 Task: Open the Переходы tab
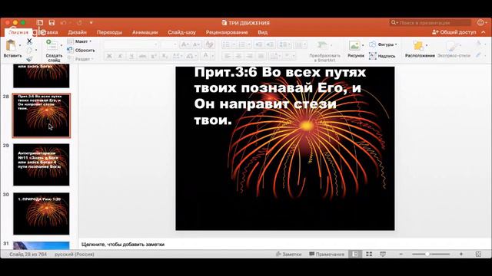(x=109, y=32)
